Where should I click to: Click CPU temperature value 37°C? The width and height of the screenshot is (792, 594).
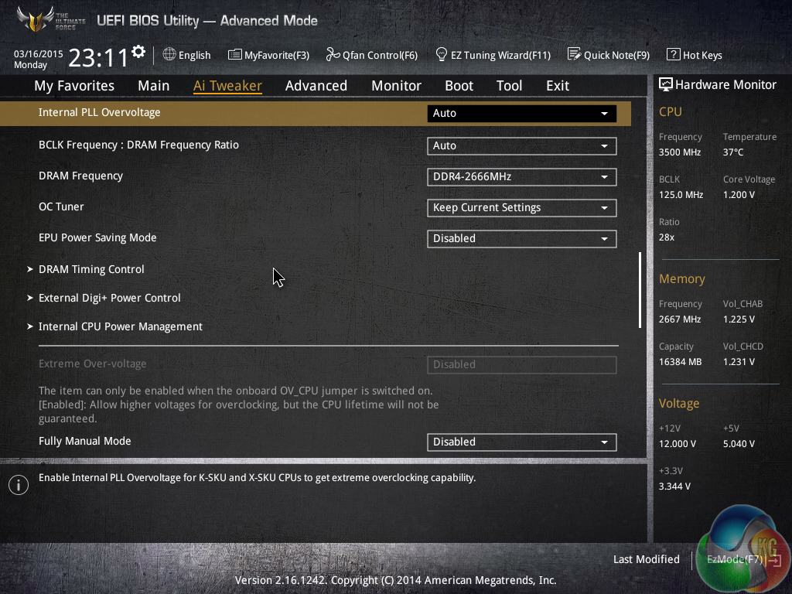733,152
